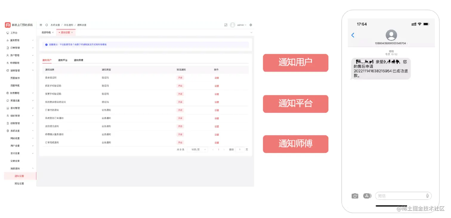
Task: Tap the blue back arrow on phone
Action: [x=353, y=35]
